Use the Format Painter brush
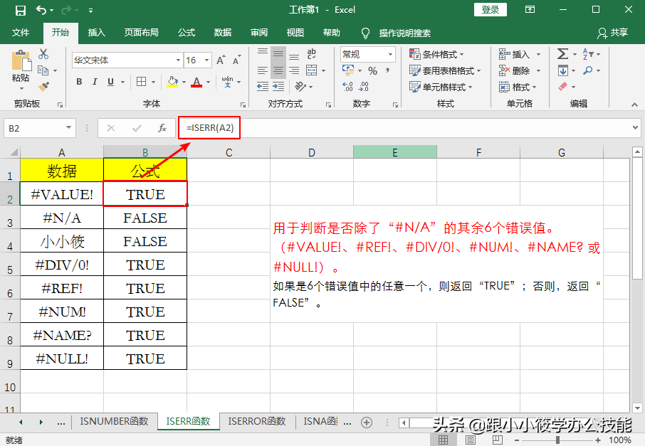 tap(43, 86)
